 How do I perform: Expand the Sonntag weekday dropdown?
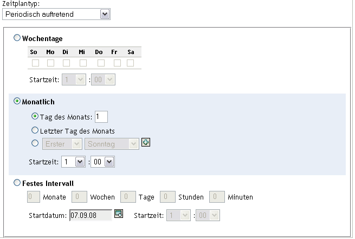(x=112, y=144)
